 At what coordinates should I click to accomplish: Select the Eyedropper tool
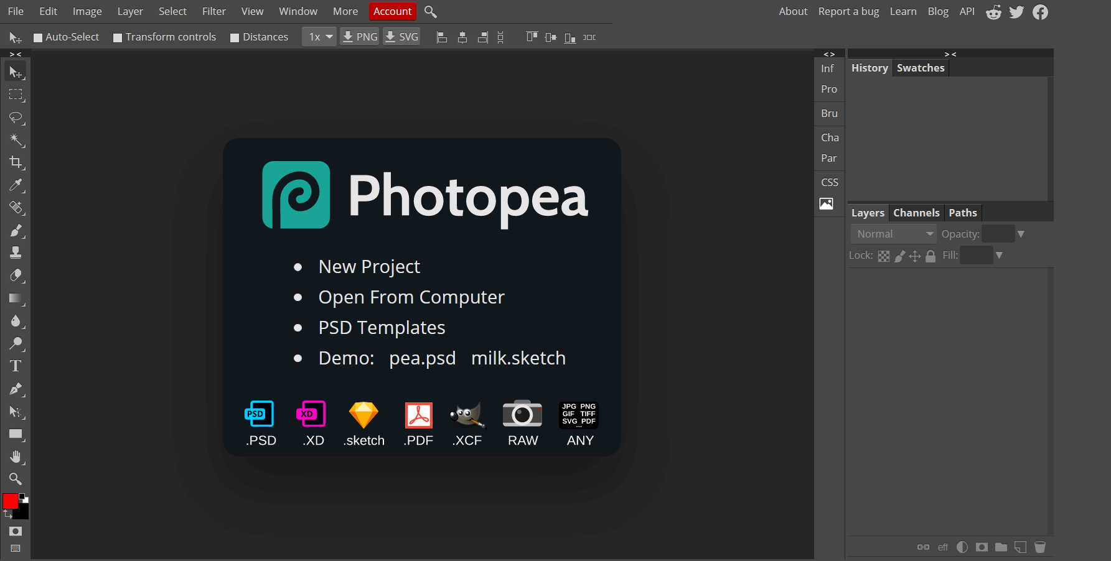click(x=16, y=185)
